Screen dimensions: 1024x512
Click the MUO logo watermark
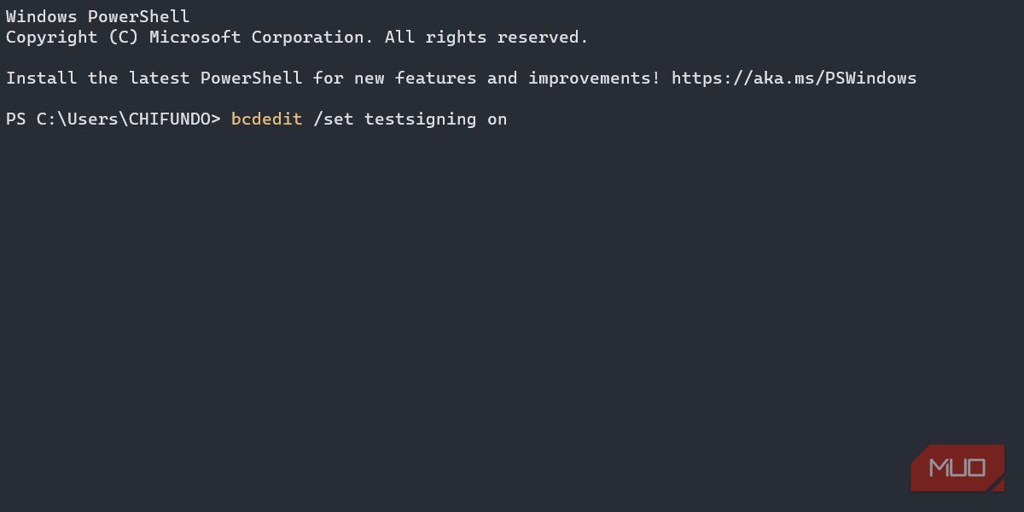click(957, 468)
